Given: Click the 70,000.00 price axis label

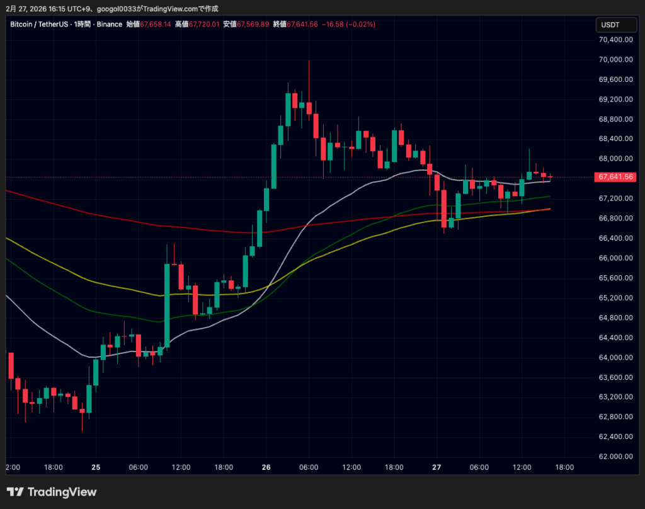Looking at the screenshot, I should [x=615, y=60].
